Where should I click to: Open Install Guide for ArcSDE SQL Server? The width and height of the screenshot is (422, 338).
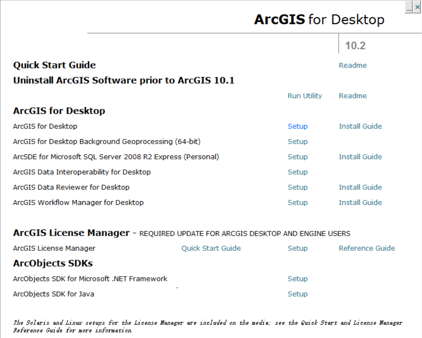tap(361, 157)
